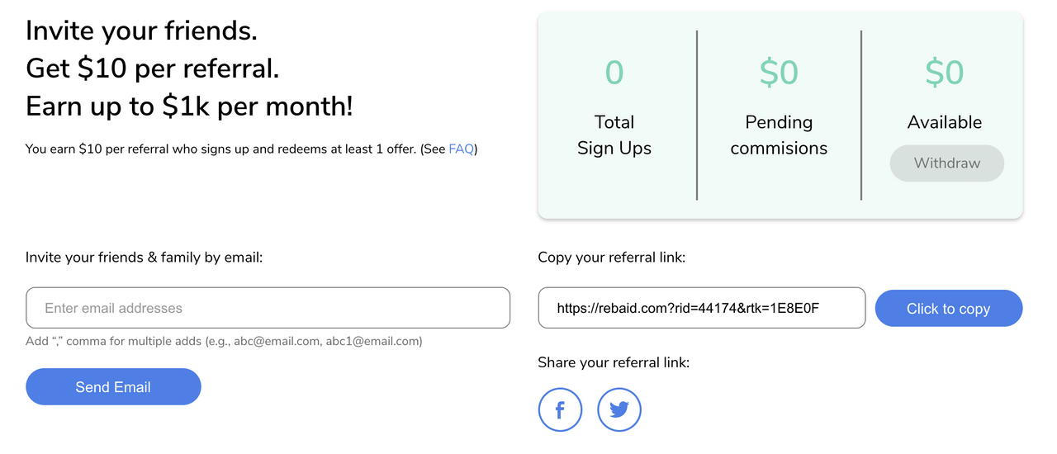
Task: Click the 'Earn up to $1k per month!' heading
Action: [189, 106]
